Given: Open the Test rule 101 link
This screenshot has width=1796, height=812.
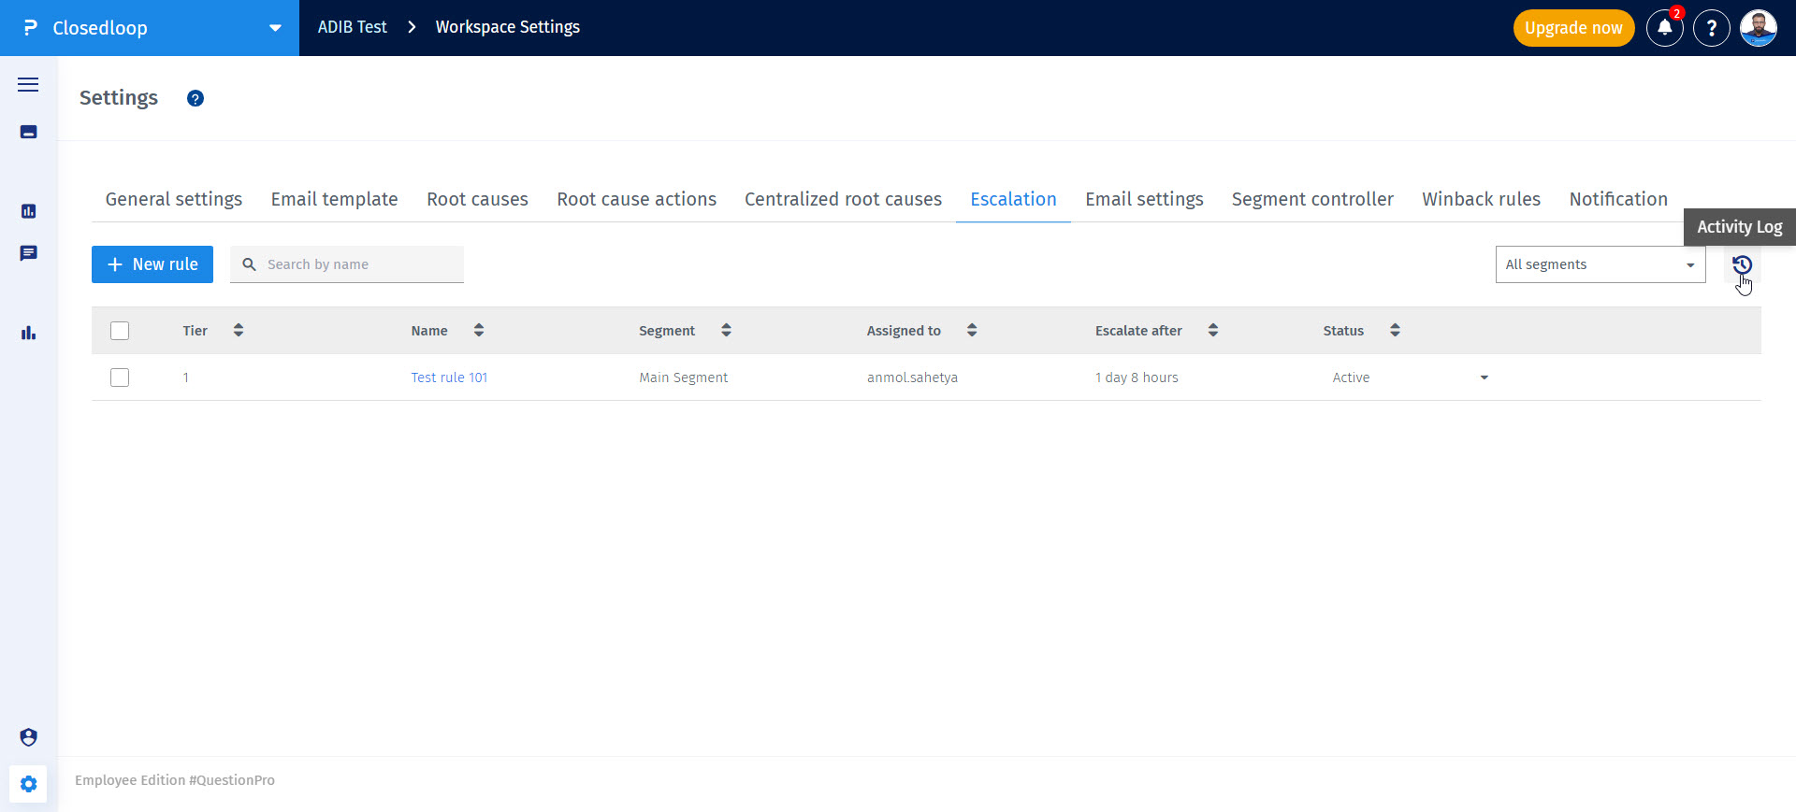Looking at the screenshot, I should (449, 378).
